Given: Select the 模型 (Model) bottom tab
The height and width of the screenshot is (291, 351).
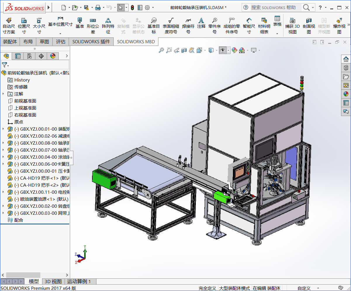Looking at the screenshot, I should (34, 281).
